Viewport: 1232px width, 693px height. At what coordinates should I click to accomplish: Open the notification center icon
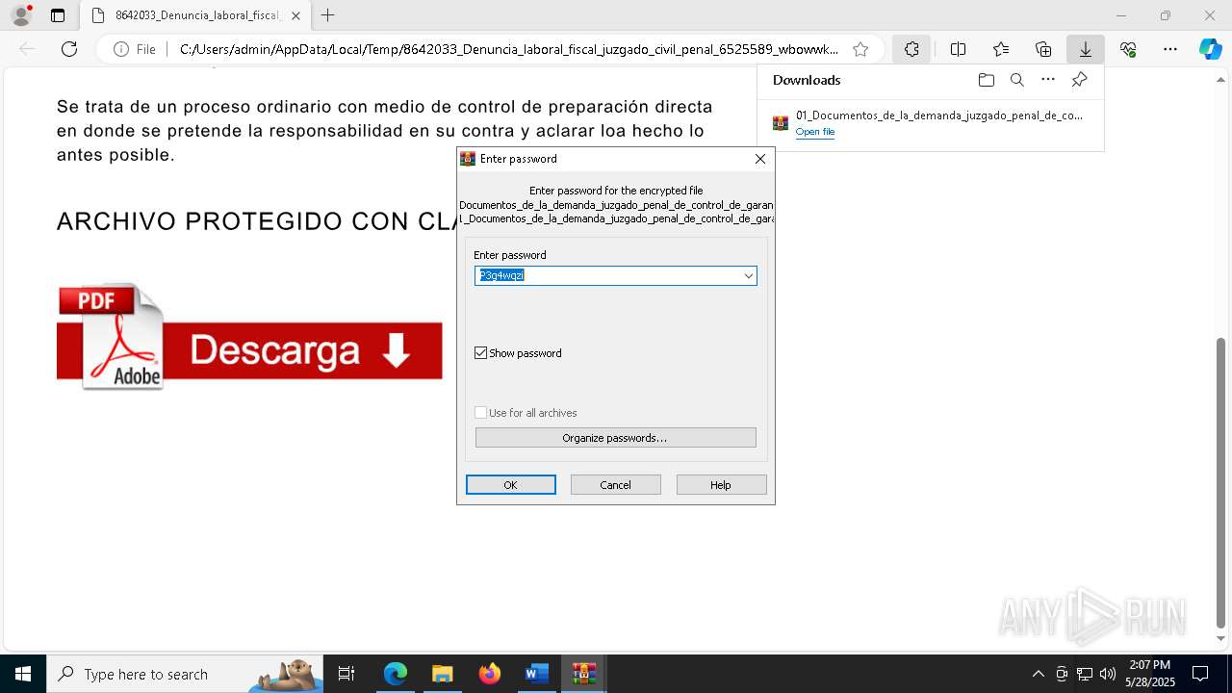click(1200, 674)
